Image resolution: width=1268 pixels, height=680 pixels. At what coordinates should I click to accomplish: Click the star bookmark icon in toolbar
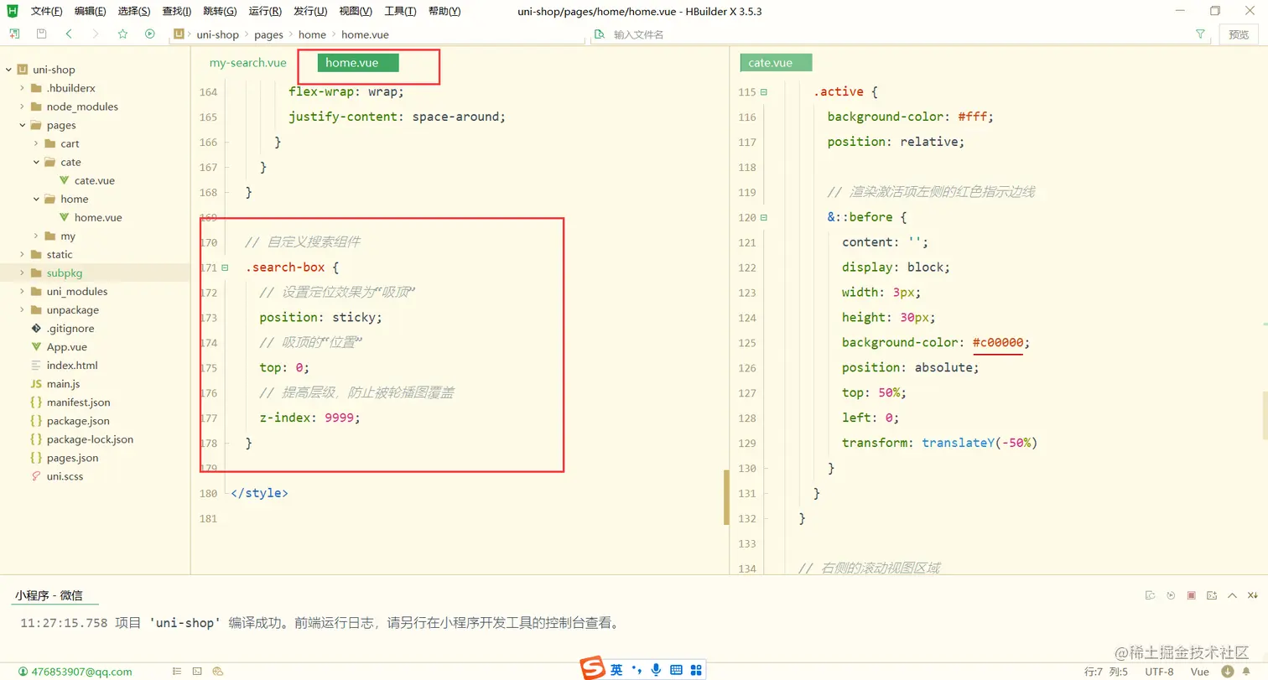click(x=122, y=34)
